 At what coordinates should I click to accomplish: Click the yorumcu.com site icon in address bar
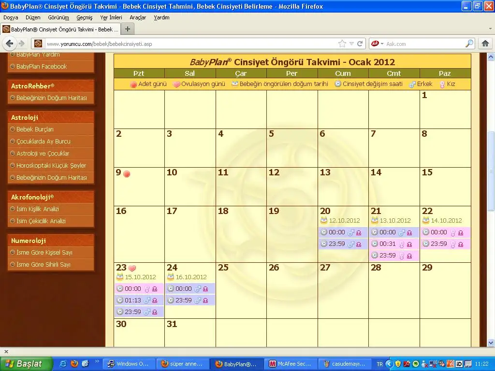[x=38, y=43]
